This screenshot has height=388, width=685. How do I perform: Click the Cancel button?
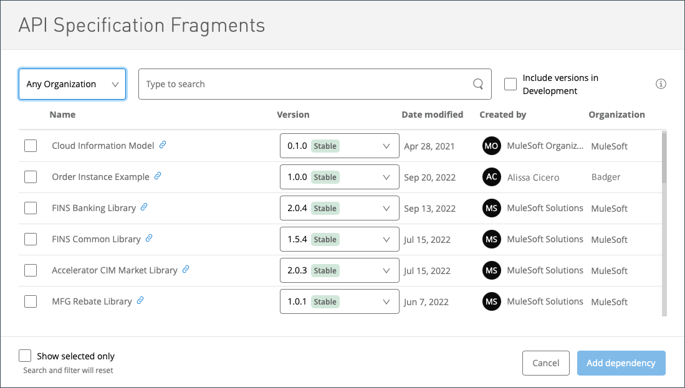[x=545, y=363]
